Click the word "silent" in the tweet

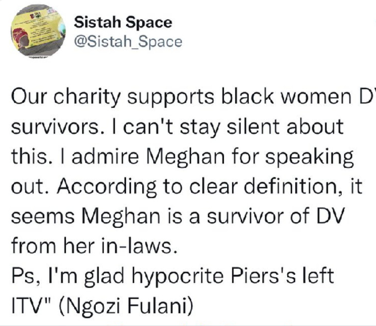pos(245,127)
